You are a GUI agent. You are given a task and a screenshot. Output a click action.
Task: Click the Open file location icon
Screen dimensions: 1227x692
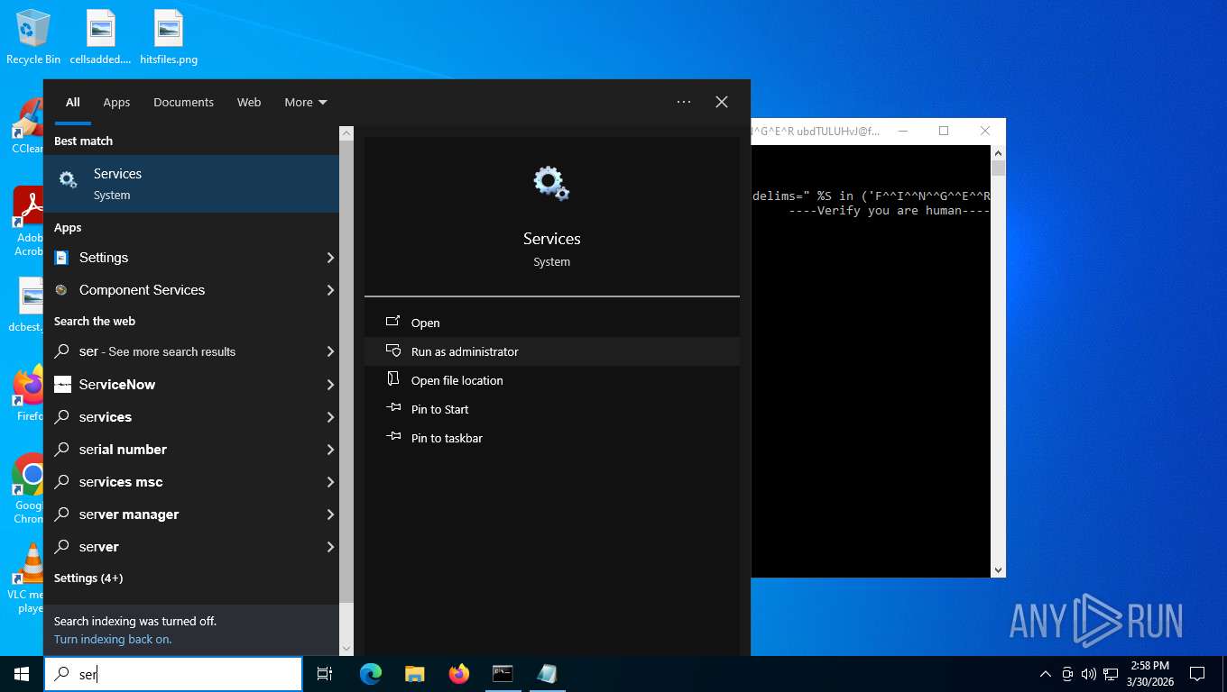(x=392, y=379)
